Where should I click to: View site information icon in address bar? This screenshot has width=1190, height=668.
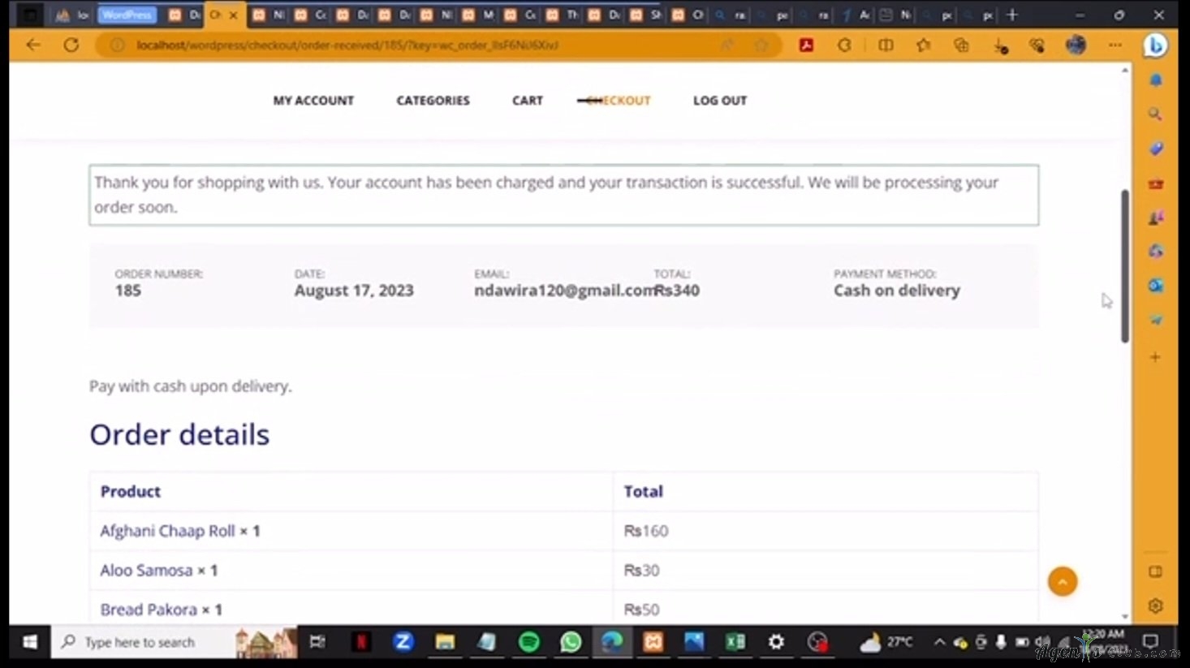click(x=118, y=45)
